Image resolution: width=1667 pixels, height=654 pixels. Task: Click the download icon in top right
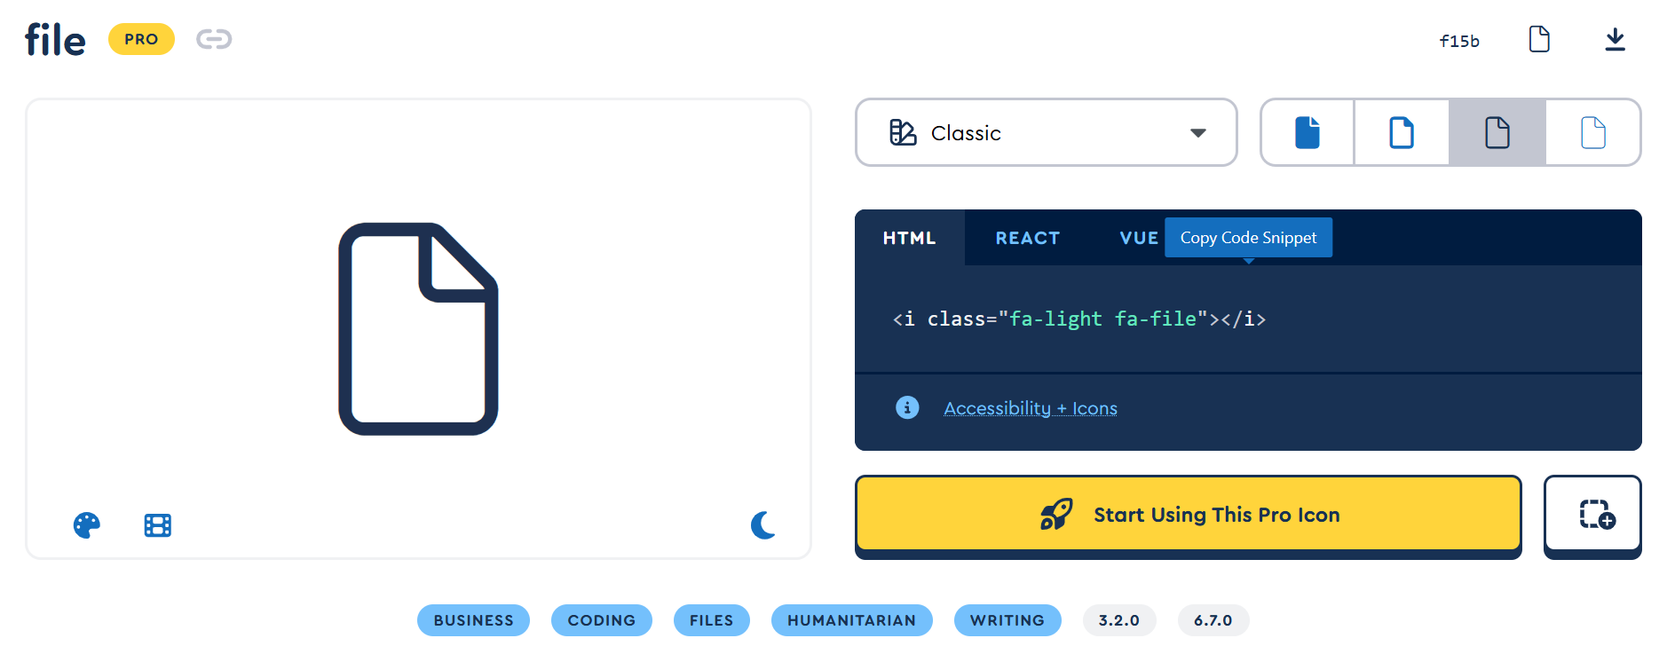tap(1615, 39)
